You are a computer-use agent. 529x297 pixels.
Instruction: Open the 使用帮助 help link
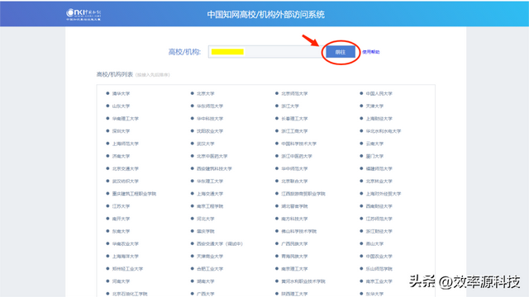(371, 52)
